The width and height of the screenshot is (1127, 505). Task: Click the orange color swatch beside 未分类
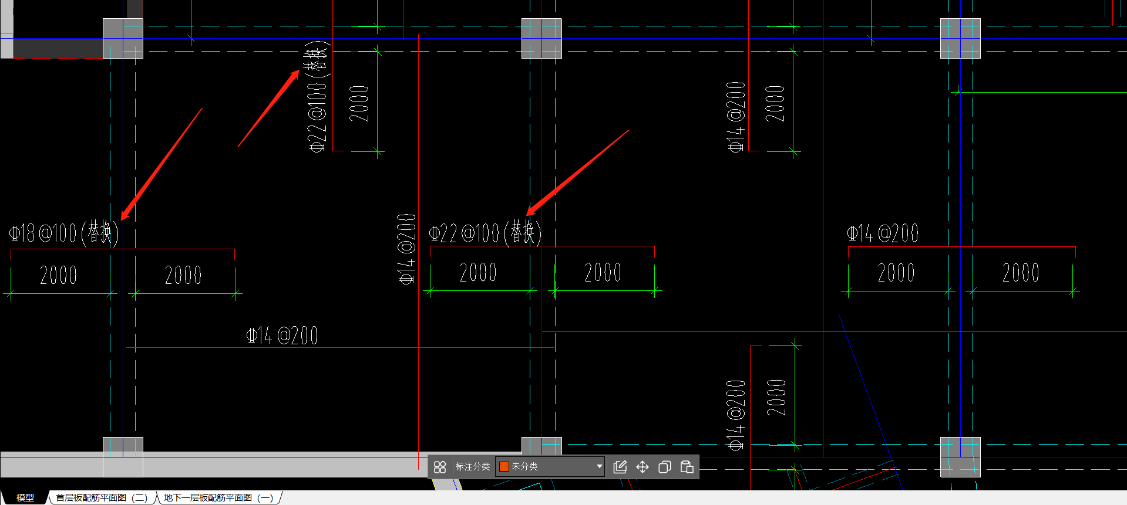(x=504, y=467)
